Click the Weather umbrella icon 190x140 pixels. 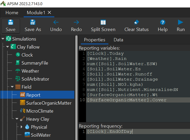click(18, 71)
